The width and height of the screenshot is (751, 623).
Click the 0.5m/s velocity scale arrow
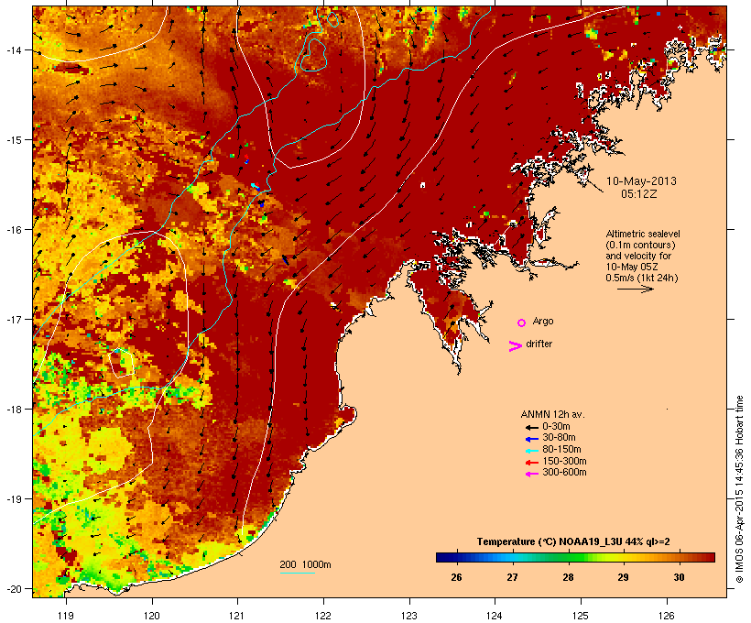[635, 289]
